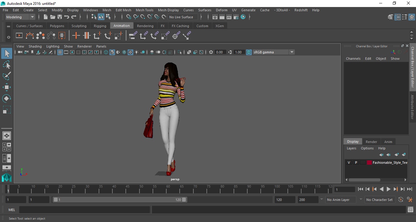416x222 pixels.
Task: Click the Aim constraint shelf icon
Action: (176, 36)
